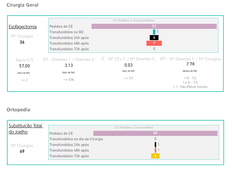The height and width of the screenshot is (170, 232).
Task: Click the Cirurgia Geral section heading
Action: (x=23, y=5)
